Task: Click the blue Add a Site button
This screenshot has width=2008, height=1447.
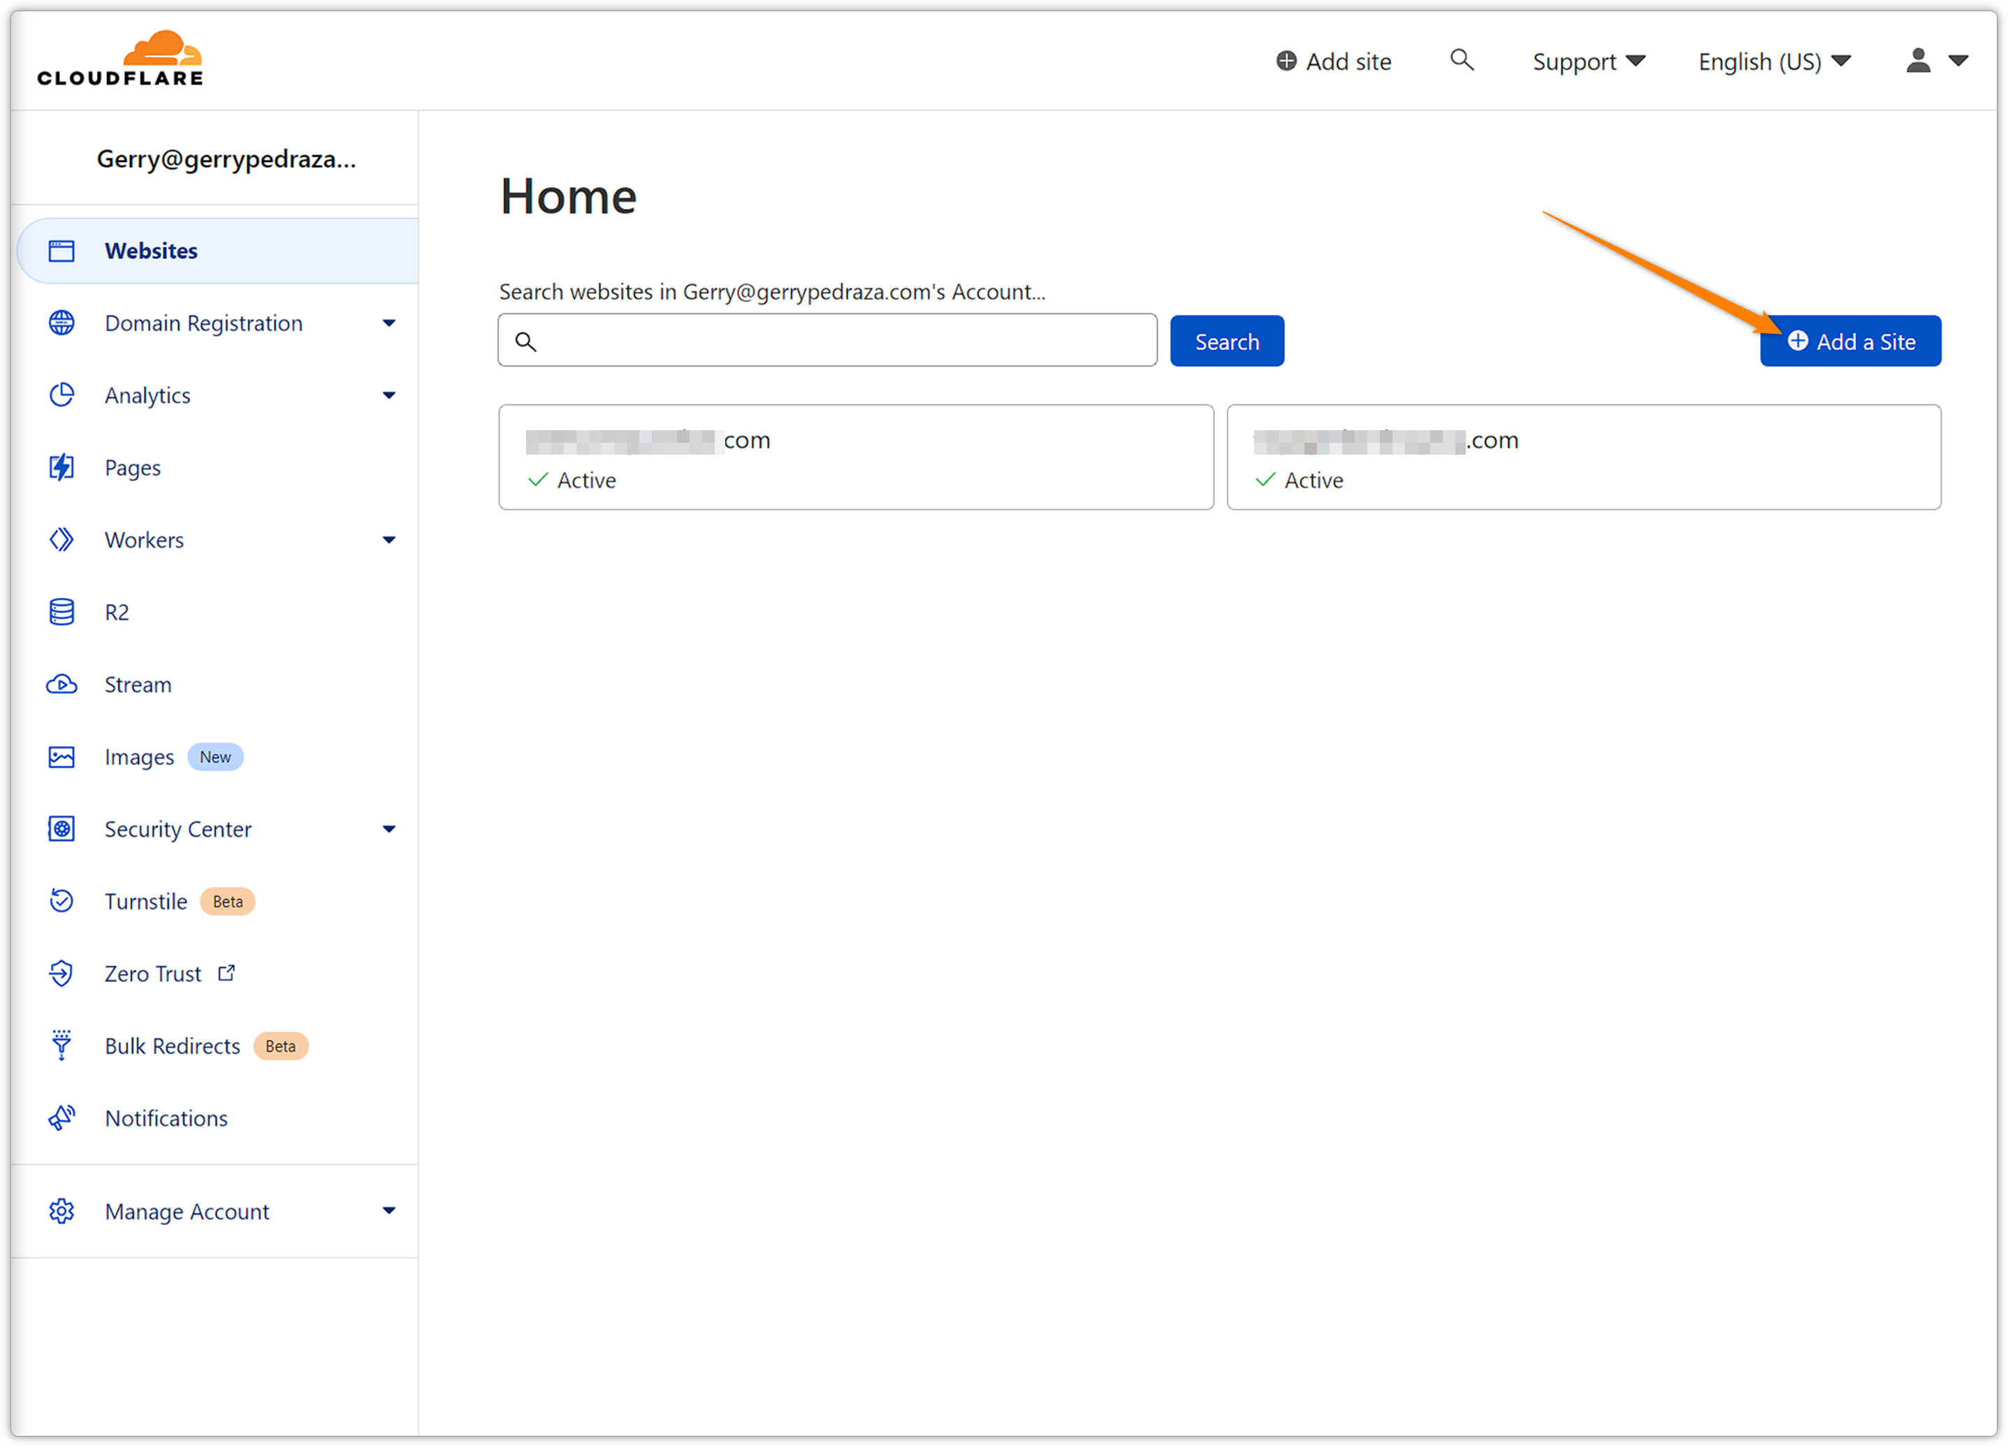Action: point(1850,341)
